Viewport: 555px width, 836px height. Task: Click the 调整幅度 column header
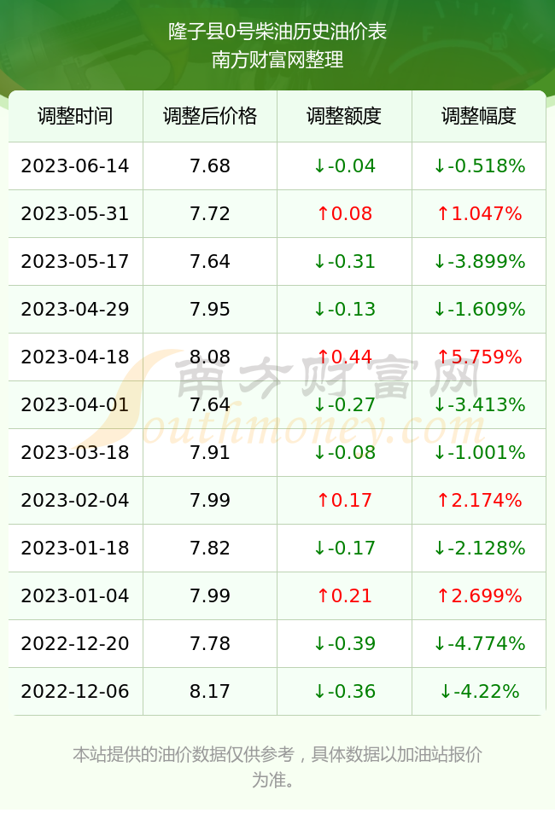tap(479, 116)
